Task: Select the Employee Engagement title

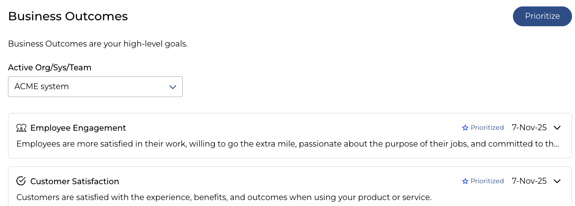Action: pyautogui.click(x=78, y=128)
